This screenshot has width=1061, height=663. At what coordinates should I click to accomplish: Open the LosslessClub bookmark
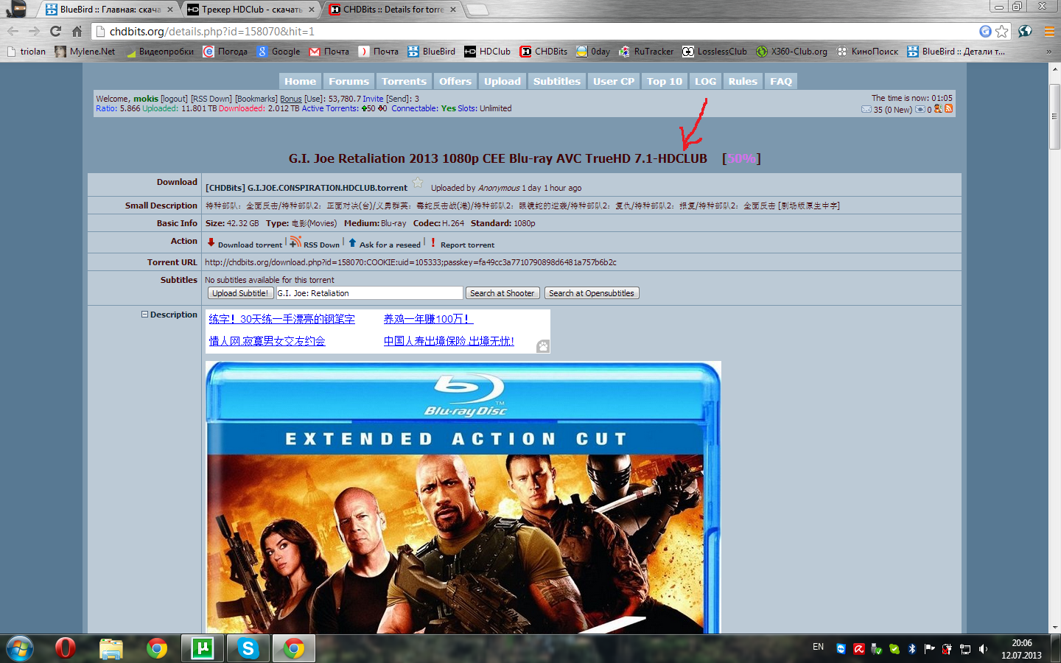pyautogui.click(x=714, y=52)
